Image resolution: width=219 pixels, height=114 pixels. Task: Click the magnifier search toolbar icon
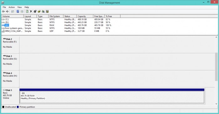[43, 12]
